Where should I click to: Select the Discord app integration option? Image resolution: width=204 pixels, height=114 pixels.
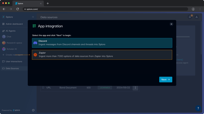[102, 43]
